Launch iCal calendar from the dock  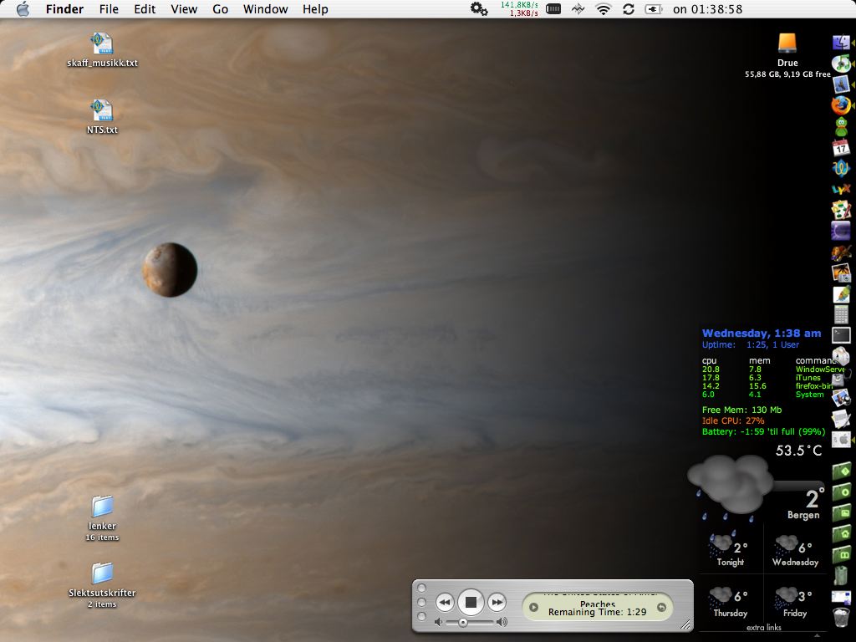[x=841, y=147]
